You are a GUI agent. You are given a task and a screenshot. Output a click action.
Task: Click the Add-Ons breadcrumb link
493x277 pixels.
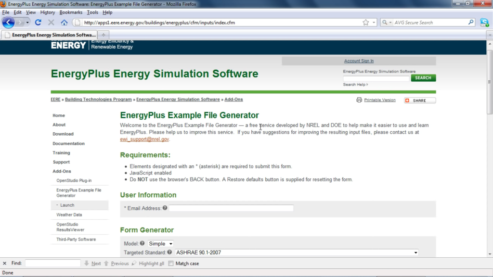pyautogui.click(x=234, y=99)
